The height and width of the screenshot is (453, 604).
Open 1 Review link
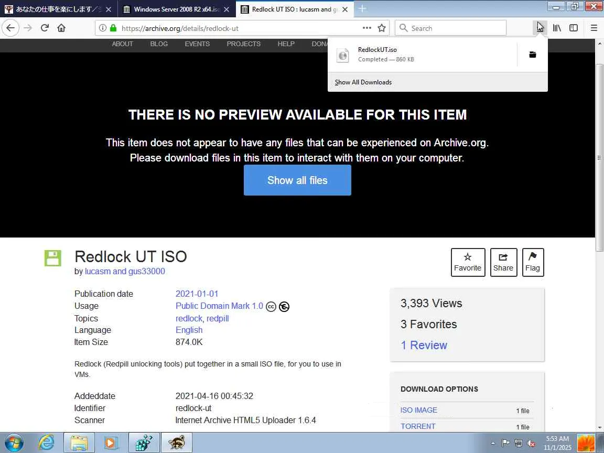click(x=424, y=345)
